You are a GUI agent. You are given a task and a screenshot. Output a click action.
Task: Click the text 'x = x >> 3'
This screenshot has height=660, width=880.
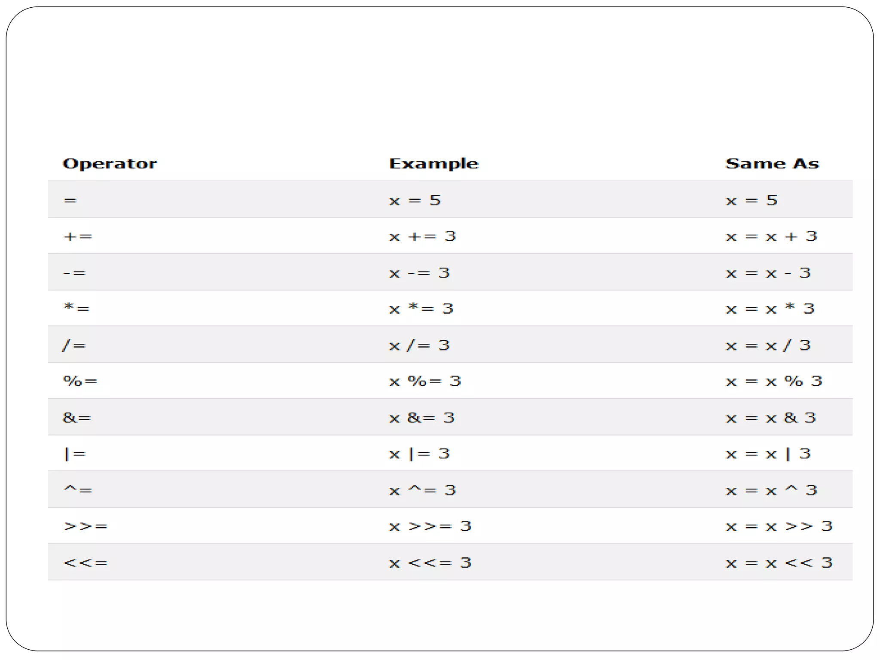coord(779,526)
